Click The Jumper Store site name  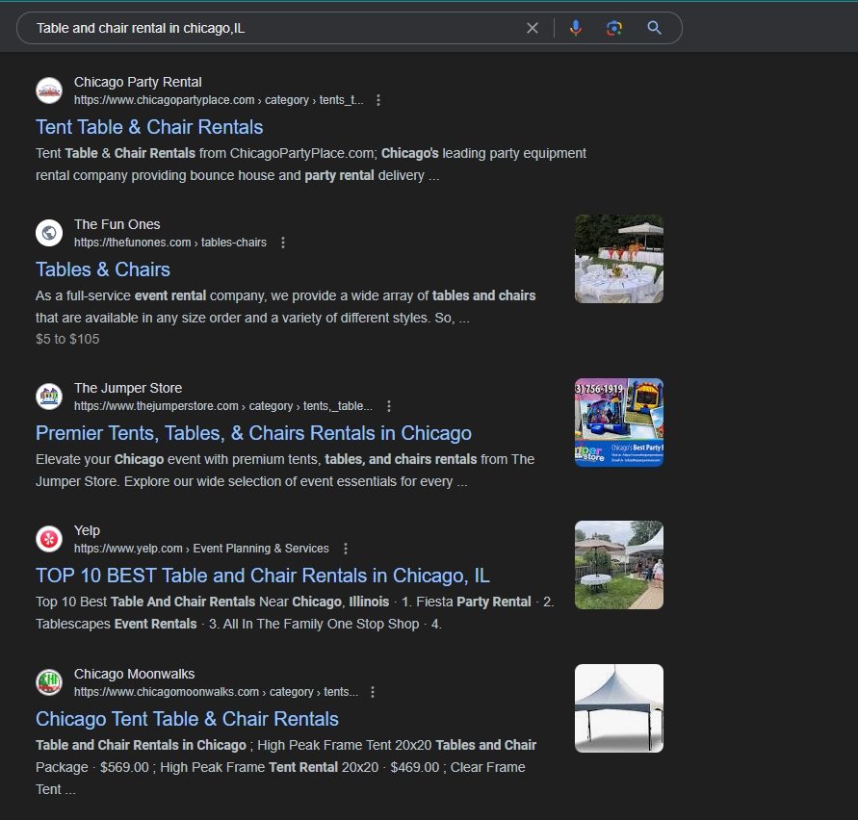[128, 388]
